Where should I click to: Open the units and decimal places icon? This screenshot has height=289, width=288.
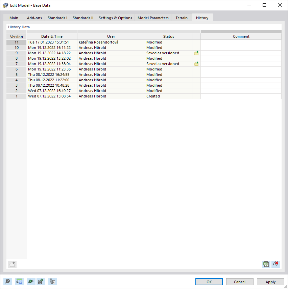coord(19,282)
